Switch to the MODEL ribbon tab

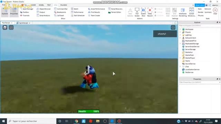pos(41,5)
